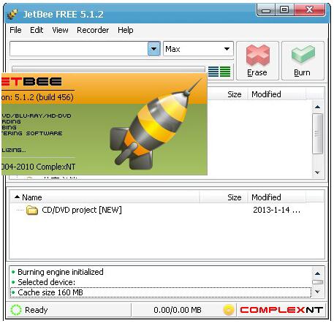Click the upper file pane scrollbar thumb
Image resolution: width=334 pixels, height=326 pixels.
click(x=317, y=134)
